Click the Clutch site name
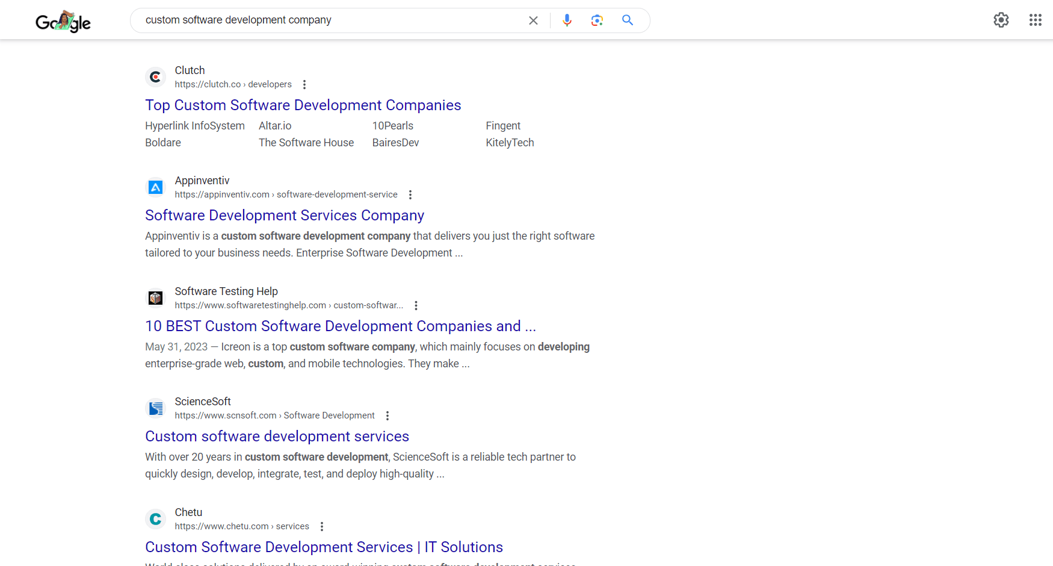Image resolution: width=1053 pixels, height=566 pixels. pos(190,70)
